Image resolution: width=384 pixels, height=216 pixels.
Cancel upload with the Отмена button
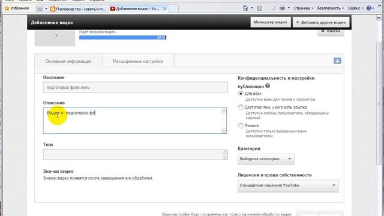pyautogui.click(x=331, y=31)
